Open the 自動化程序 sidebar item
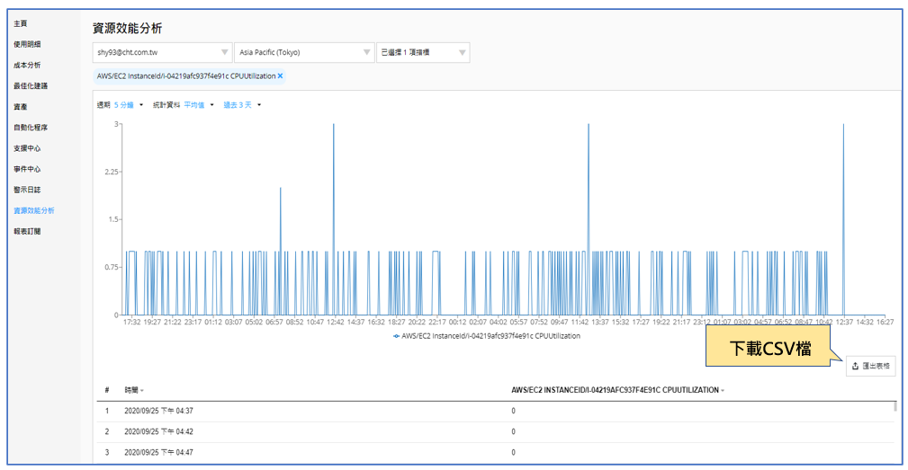 point(31,128)
